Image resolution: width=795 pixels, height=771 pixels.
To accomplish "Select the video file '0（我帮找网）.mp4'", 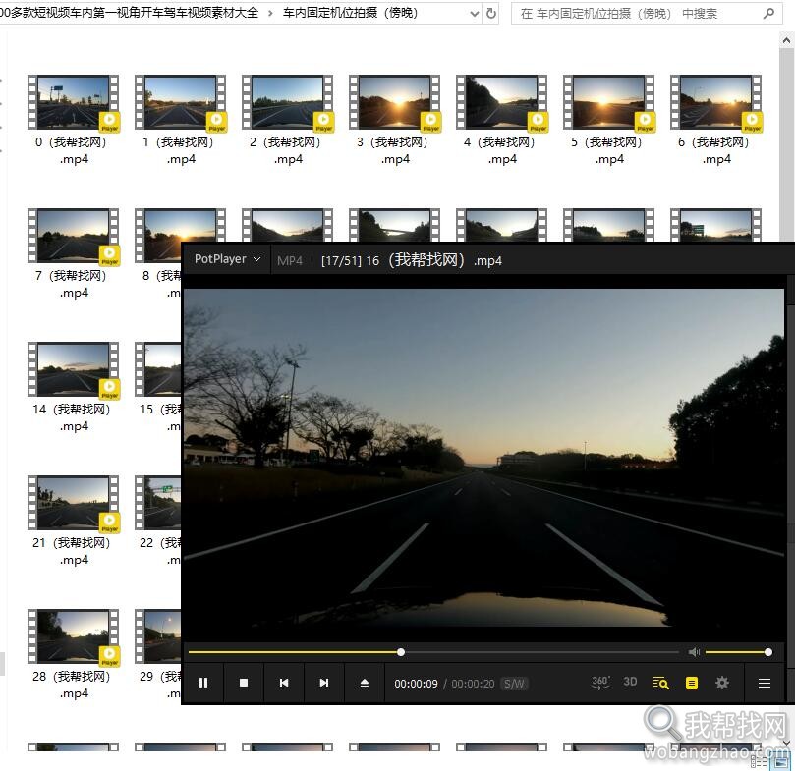I will coord(74,120).
